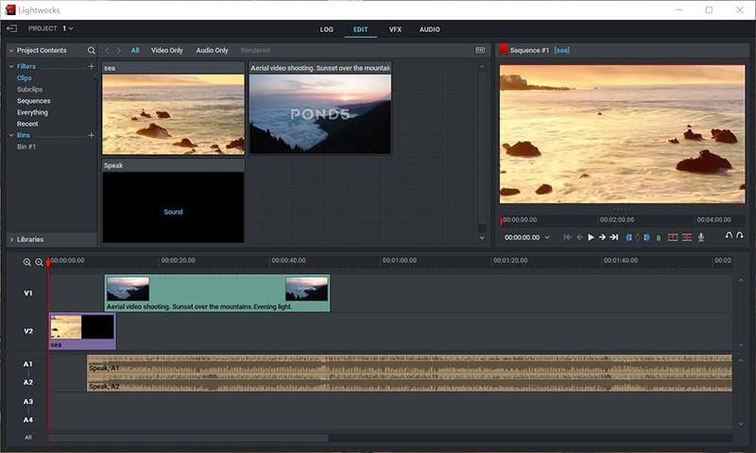Collapse the Project Contents panel
The width and height of the screenshot is (756, 453).
11,50
